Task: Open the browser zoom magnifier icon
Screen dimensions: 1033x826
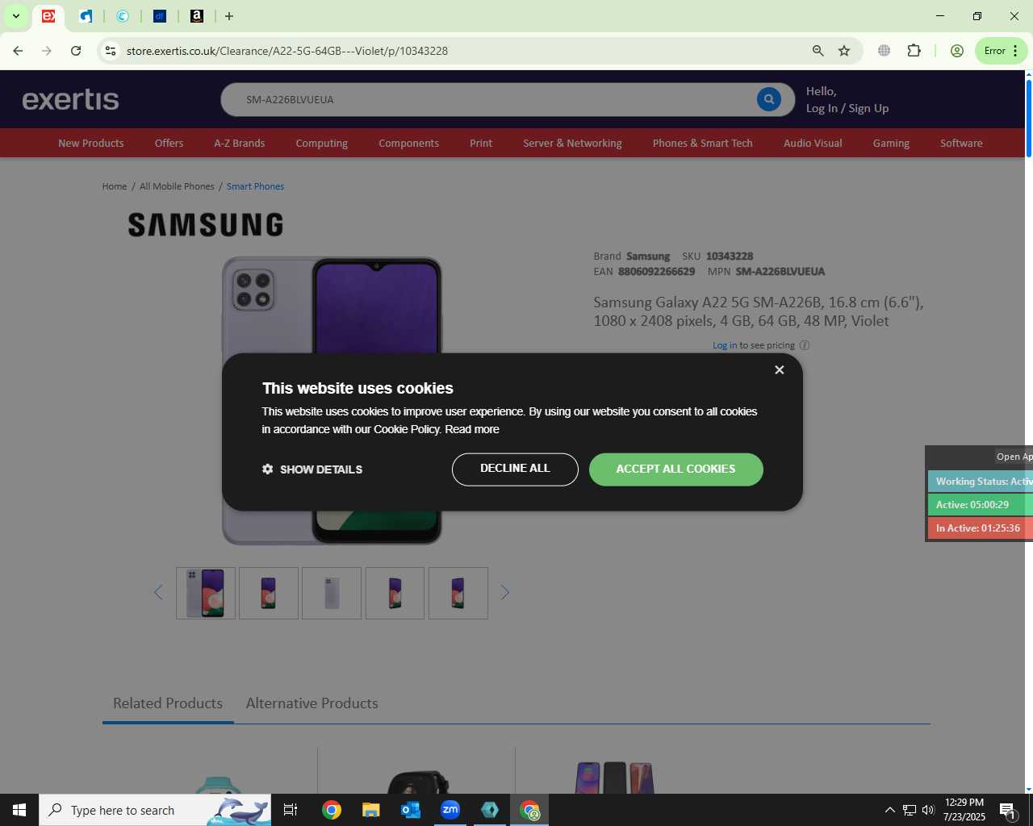Action: click(818, 51)
